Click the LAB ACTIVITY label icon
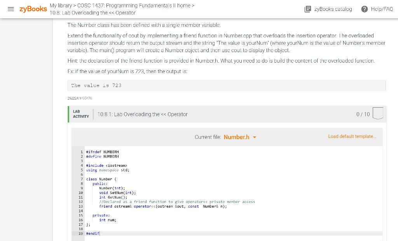398x241 pixels. pos(80,114)
